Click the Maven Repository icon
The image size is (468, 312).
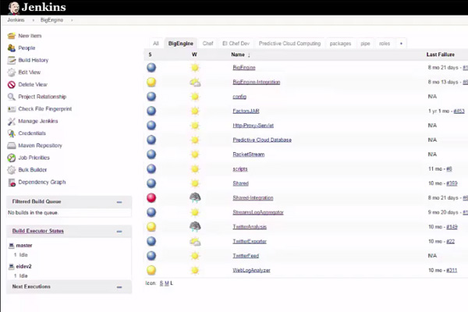12,145
